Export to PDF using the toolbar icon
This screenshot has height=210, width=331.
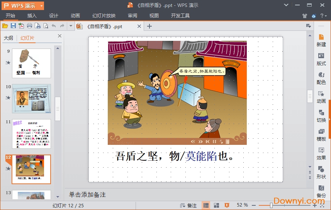coord(21,26)
